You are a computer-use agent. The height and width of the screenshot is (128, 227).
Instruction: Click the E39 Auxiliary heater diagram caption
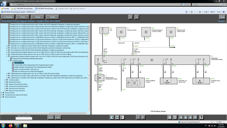pos(158,111)
